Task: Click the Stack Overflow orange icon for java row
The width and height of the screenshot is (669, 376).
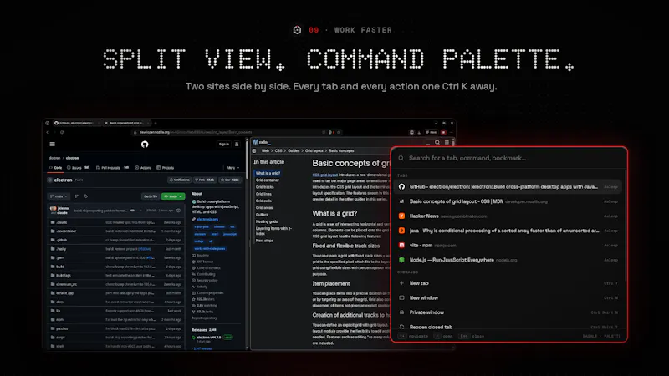Action: (401, 231)
